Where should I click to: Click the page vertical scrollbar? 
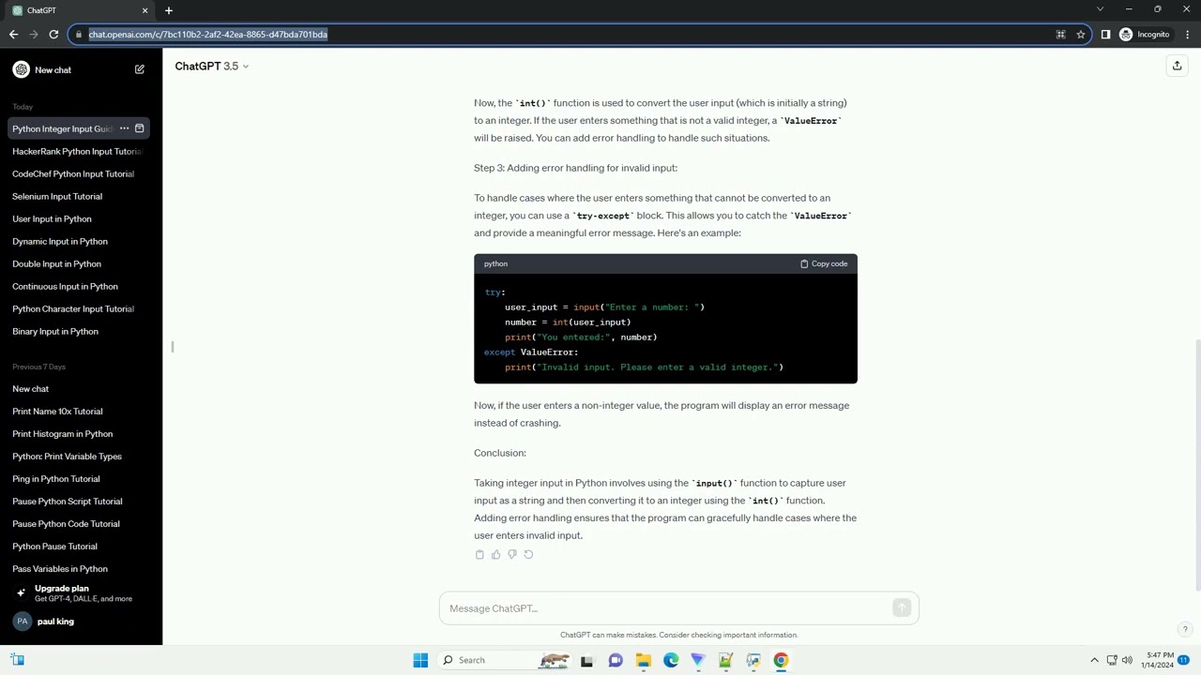pyautogui.click(x=1197, y=464)
